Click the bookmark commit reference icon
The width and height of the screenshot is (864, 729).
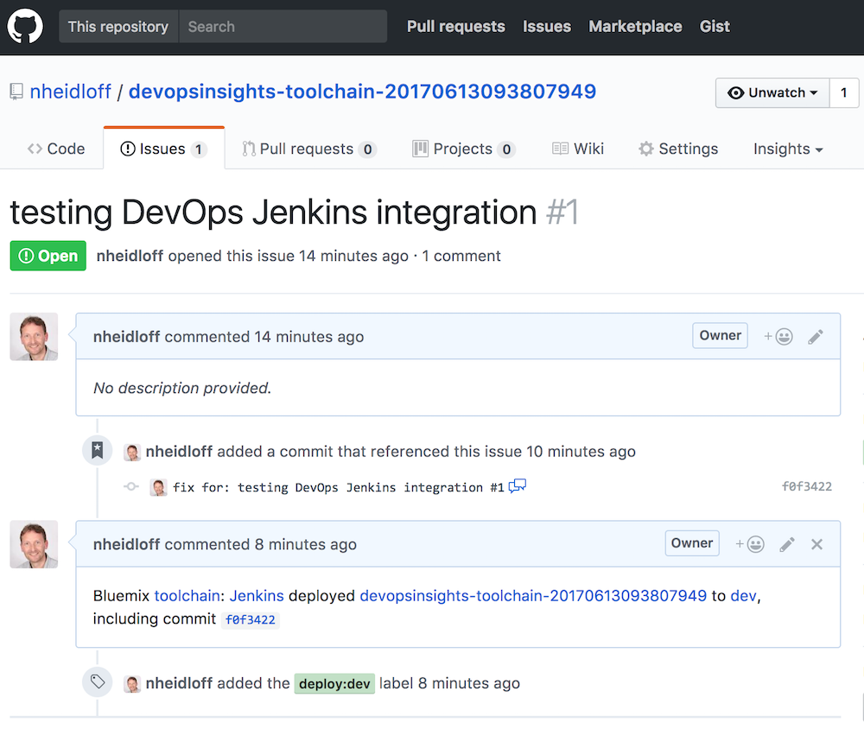point(98,450)
